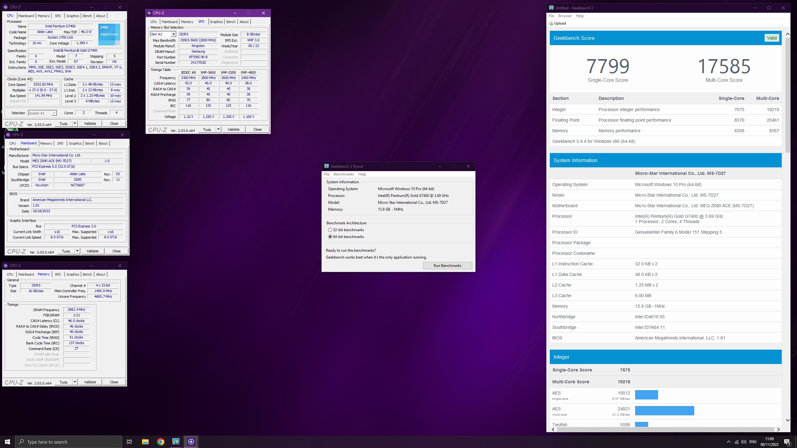Click ENG language indicator in tray
This screenshot has height=448, width=797.
click(753, 442)
